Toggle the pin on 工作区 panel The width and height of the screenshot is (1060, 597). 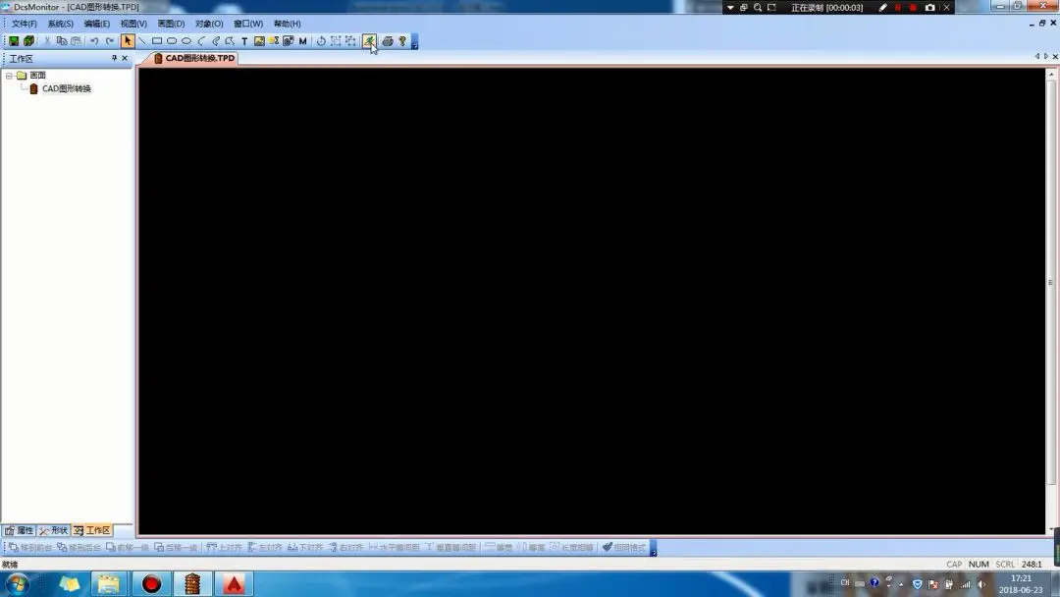[114, 59]
